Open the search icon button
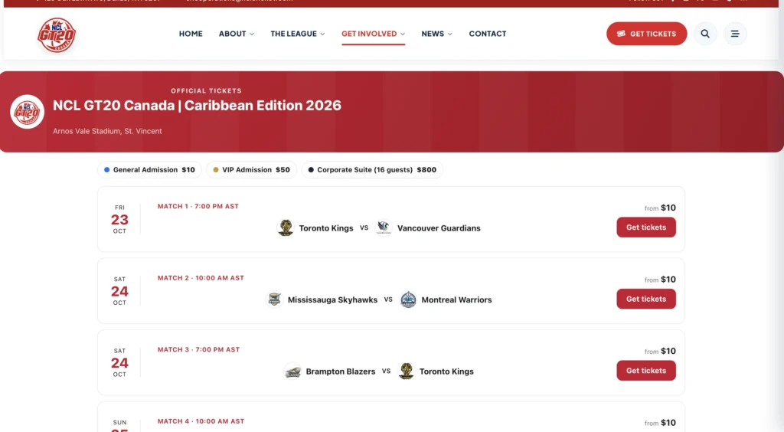 pos(705,34)
